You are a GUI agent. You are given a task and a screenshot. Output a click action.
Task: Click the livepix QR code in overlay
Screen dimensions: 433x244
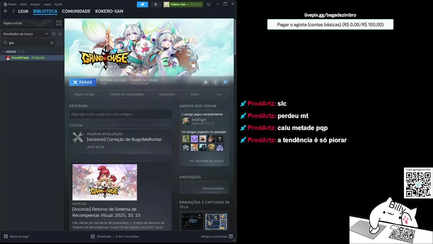(418, 185)
